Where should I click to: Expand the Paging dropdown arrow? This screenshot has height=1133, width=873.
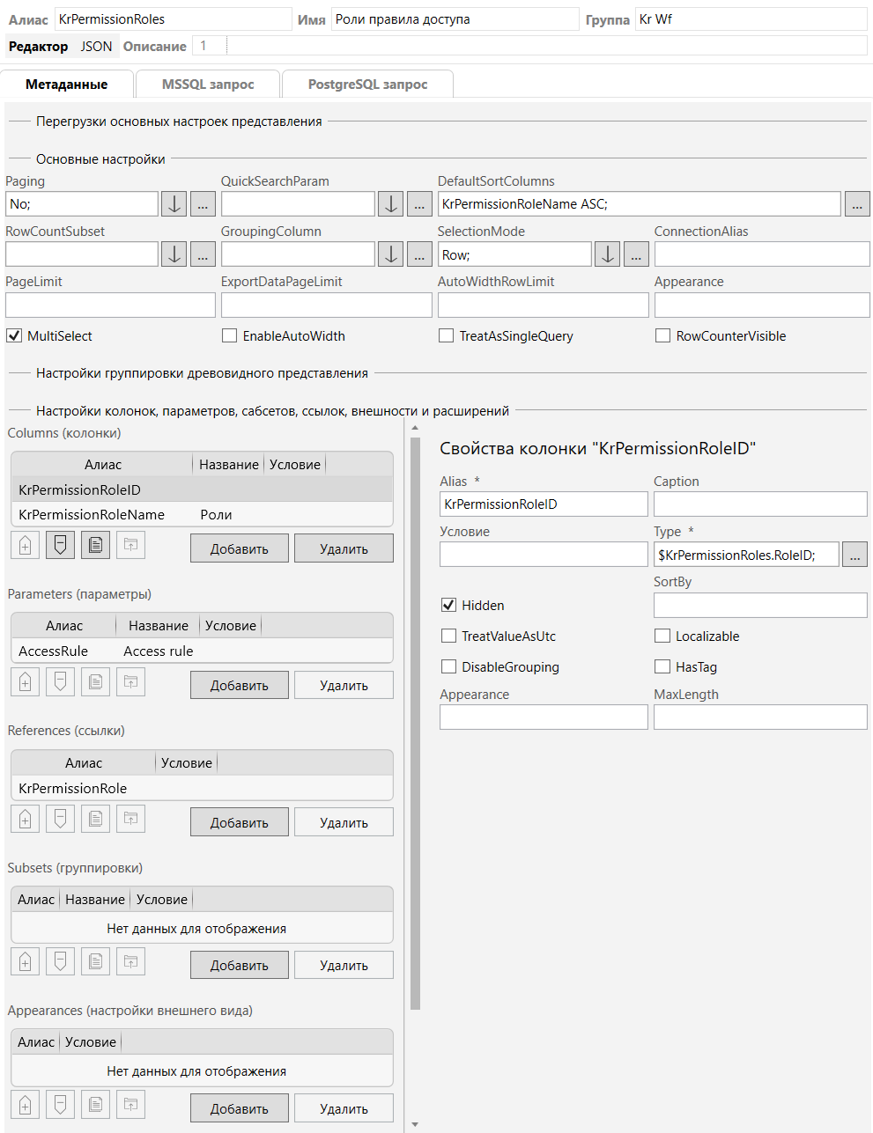pyautogui.click(x=174, y=204)
